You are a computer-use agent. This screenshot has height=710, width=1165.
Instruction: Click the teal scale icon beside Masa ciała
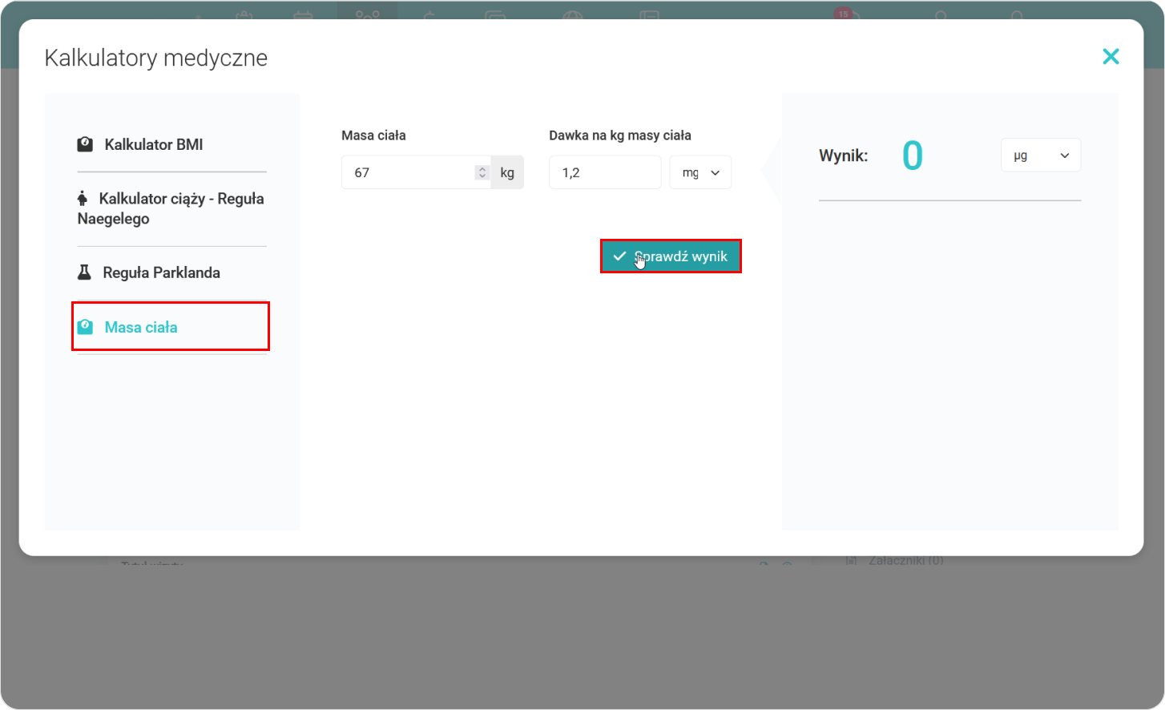click(85, 327)
